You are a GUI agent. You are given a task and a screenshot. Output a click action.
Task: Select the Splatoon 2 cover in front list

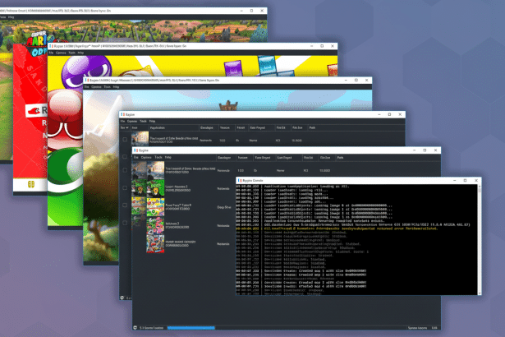[155, 225]
